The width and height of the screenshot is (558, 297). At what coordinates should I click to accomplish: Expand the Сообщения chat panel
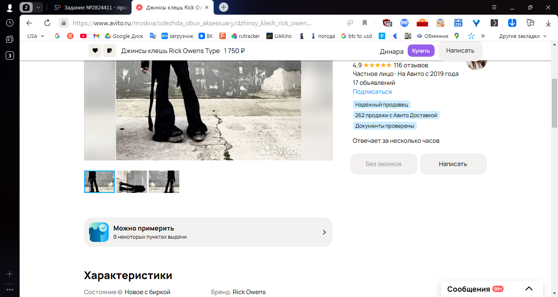click(492, 289)
